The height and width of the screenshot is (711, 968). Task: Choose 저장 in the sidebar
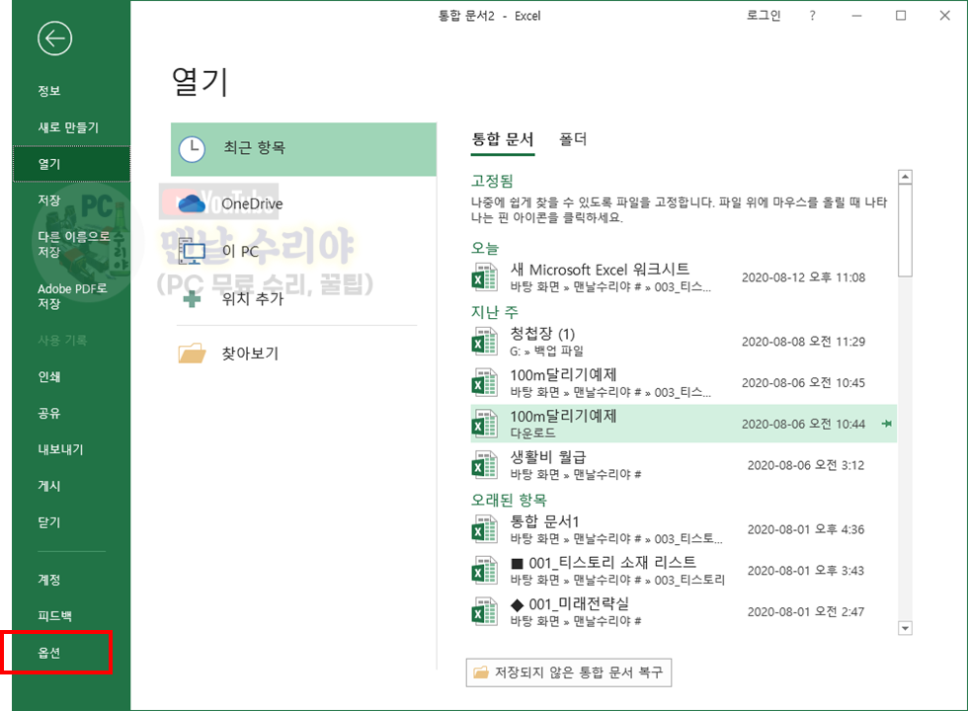tap(71, 200)
